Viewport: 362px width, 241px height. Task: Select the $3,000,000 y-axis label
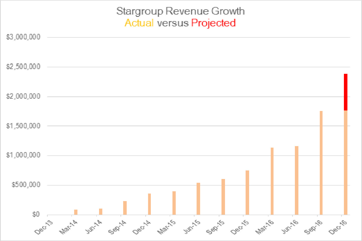(23, 37)
